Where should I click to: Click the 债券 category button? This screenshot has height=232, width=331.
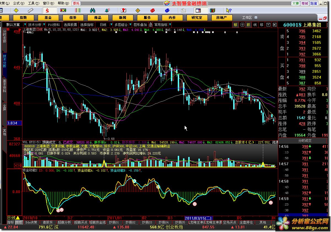[73, 17]
